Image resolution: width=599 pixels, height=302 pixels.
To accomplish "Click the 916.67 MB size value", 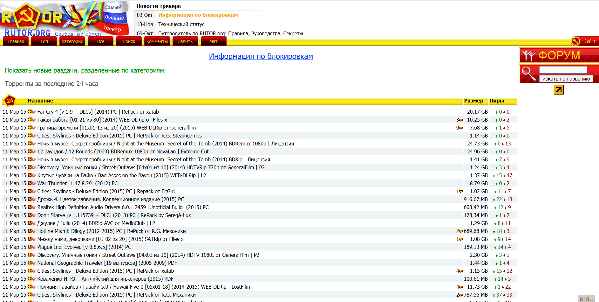I will pyautogui.click(x=476, y=199).
